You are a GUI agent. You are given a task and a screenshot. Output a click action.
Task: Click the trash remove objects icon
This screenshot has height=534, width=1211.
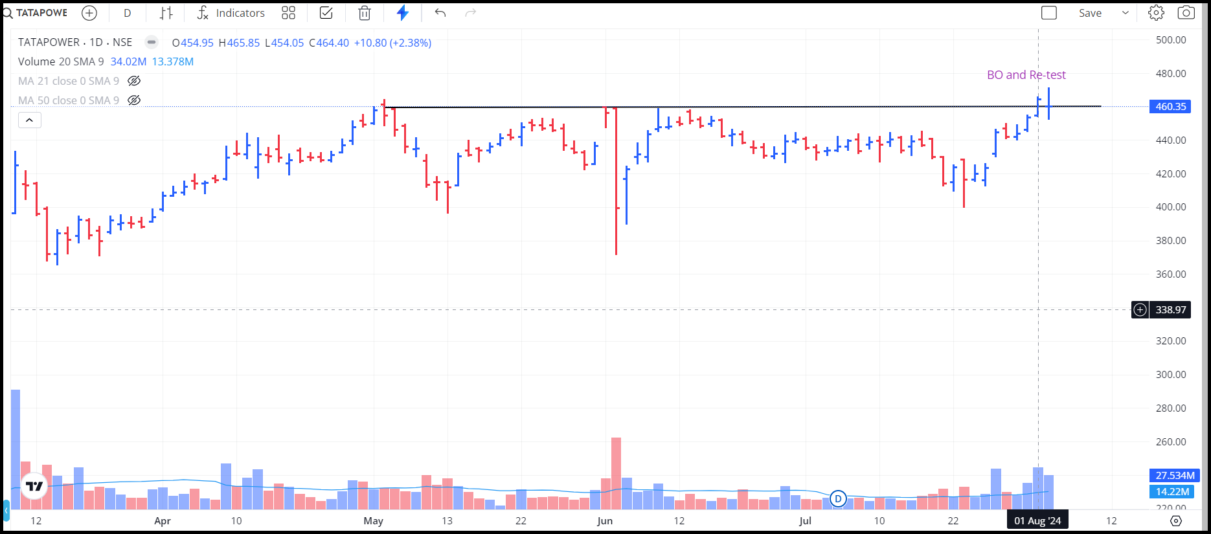click(x=365, y=13)
